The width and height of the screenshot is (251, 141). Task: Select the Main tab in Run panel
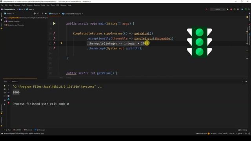coord(14,81)
